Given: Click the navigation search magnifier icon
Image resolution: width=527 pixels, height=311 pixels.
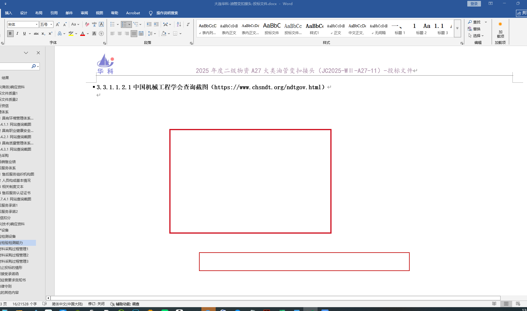Looking at the screenshot, I should click(34, 66).
